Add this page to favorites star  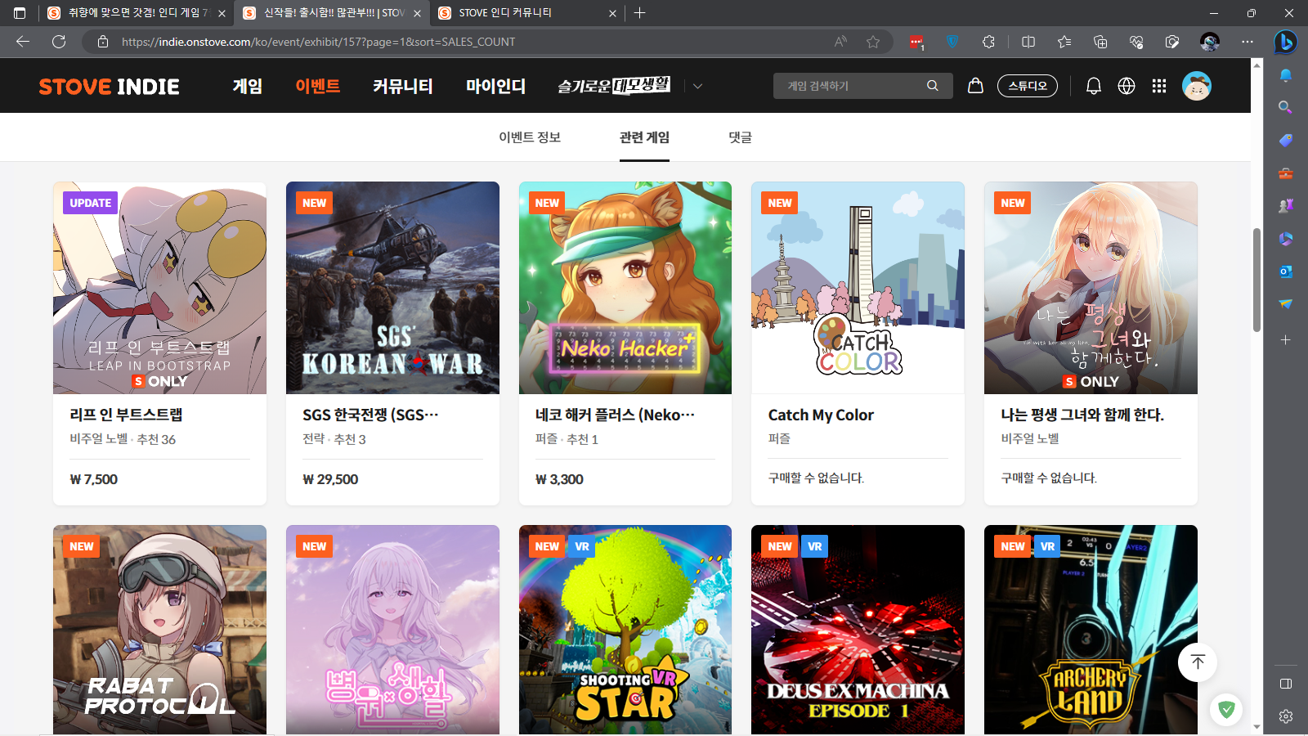coord(873,42)
